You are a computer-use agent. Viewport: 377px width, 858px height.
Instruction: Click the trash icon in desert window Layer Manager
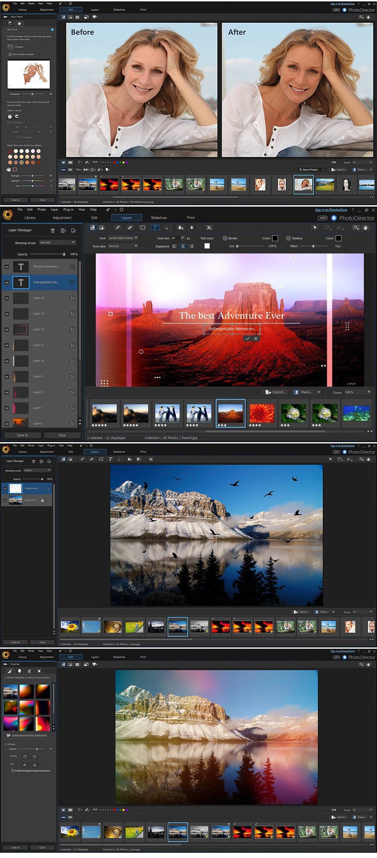tap(53, 230)
